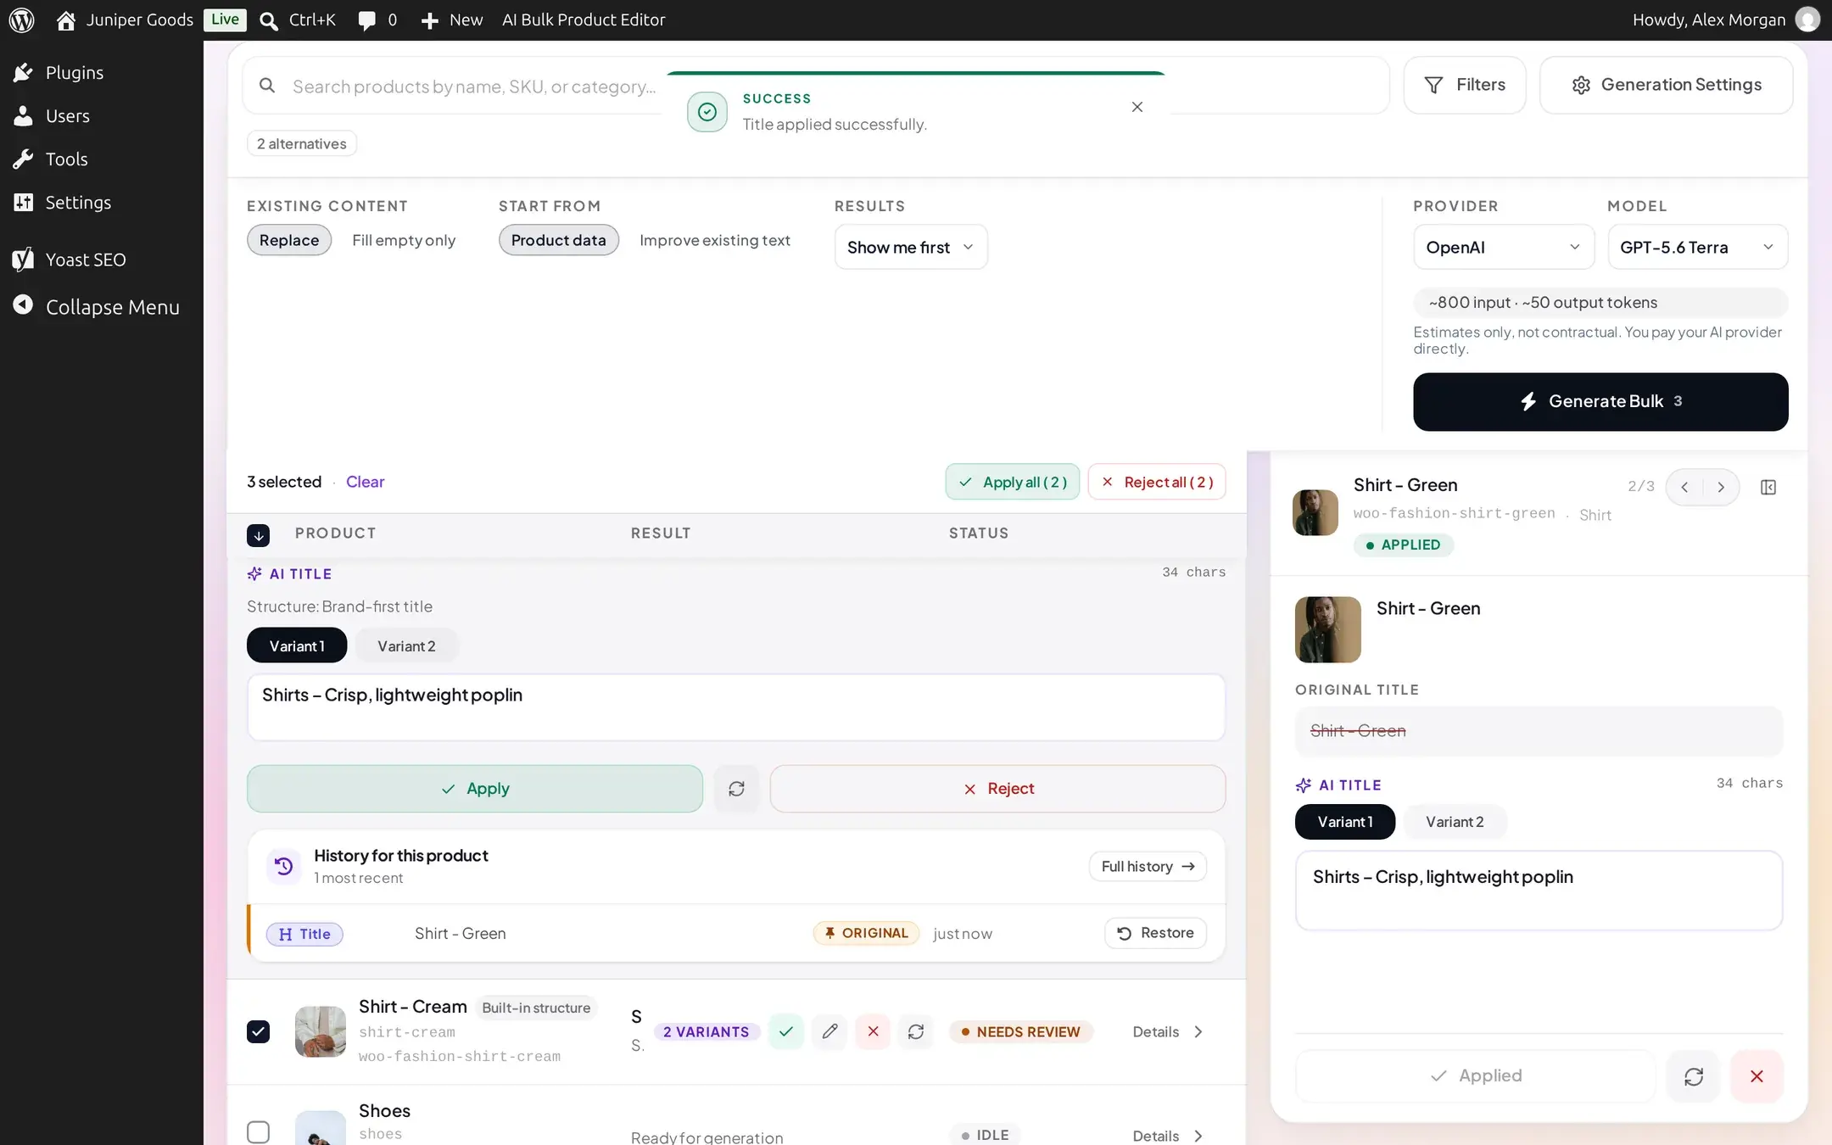Open the OpenAI provider dropdown
The width and height of the screenshot is (1832, 1145).
(1504, 247)
